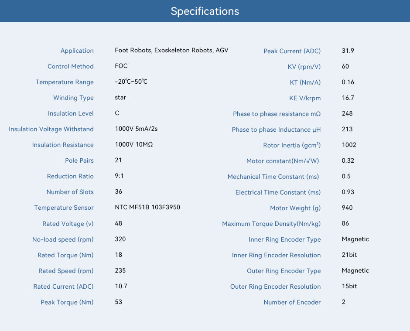This screenshot has height=331, width=410.
Task: Select the Rated Voltage (v) label
Action: [68, 224]
